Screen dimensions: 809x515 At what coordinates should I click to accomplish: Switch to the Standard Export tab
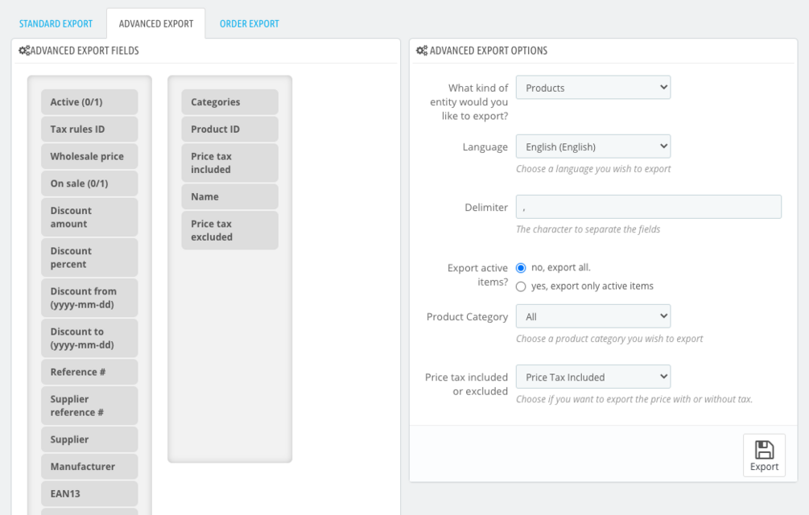(56, 23)
